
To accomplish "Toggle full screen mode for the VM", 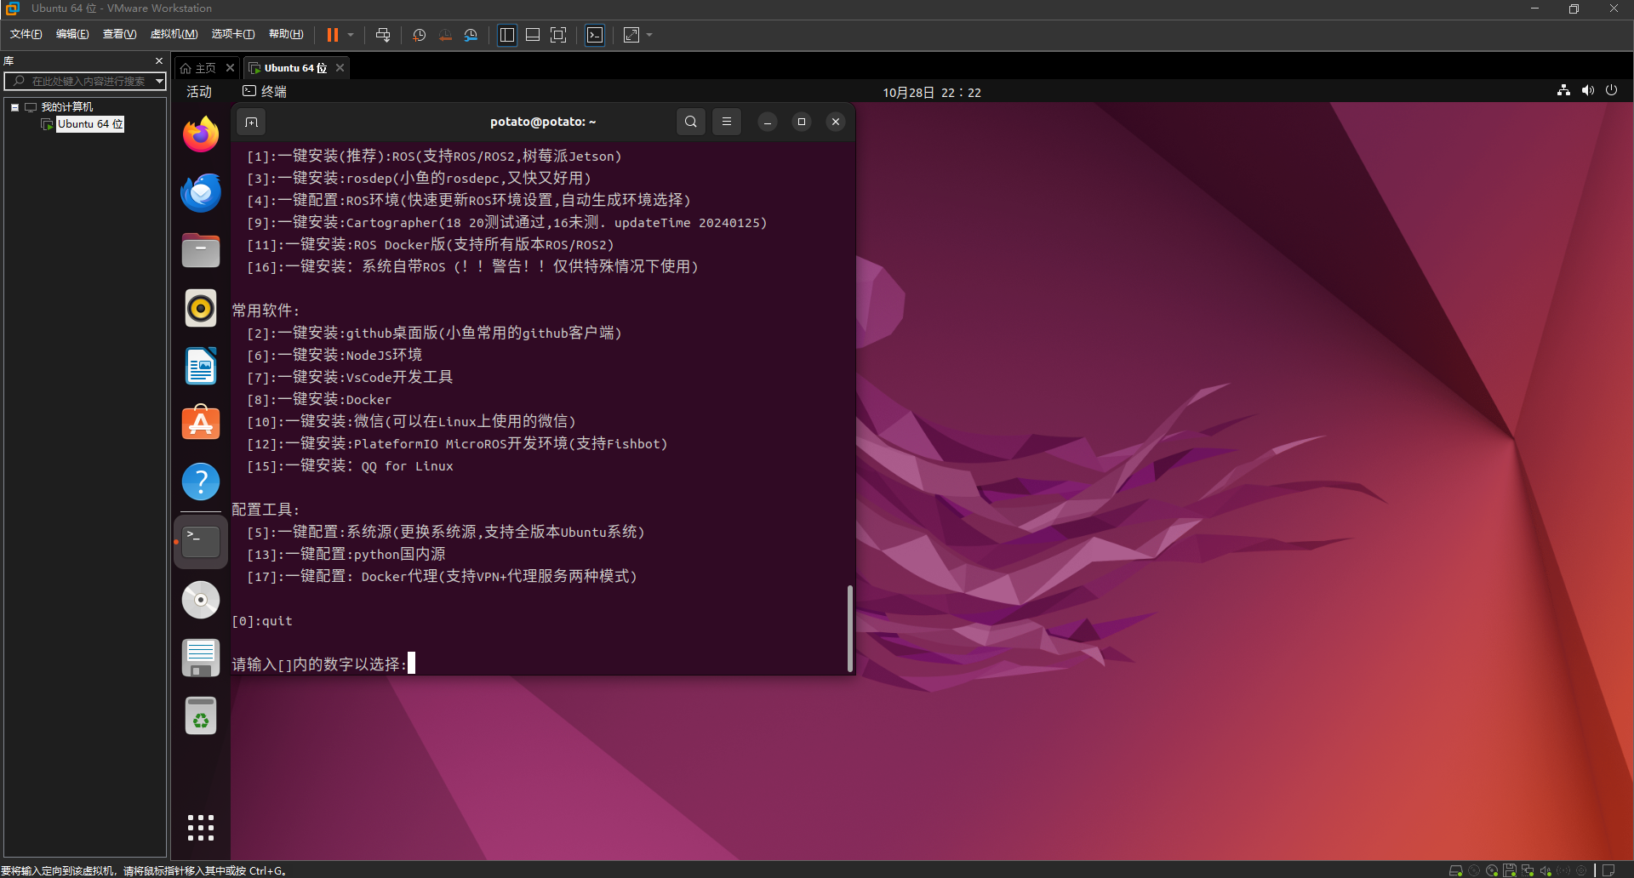I will [x=558, y=35].
